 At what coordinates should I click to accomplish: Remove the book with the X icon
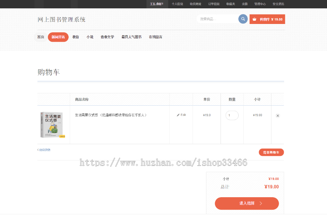click(278, 115)
